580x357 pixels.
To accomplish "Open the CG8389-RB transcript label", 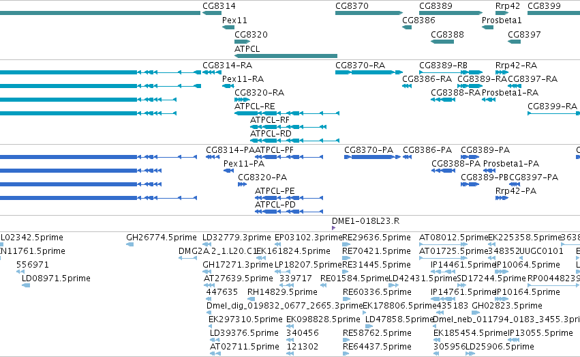I will click(x=444, y=66).
